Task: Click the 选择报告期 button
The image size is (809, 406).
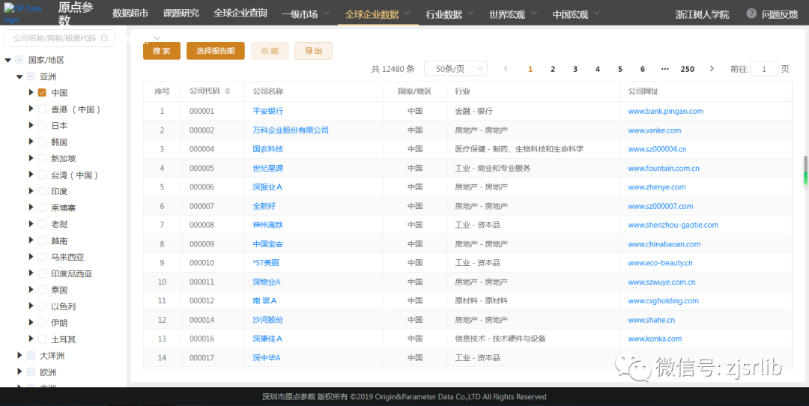Action: click(x=216, y=50)
